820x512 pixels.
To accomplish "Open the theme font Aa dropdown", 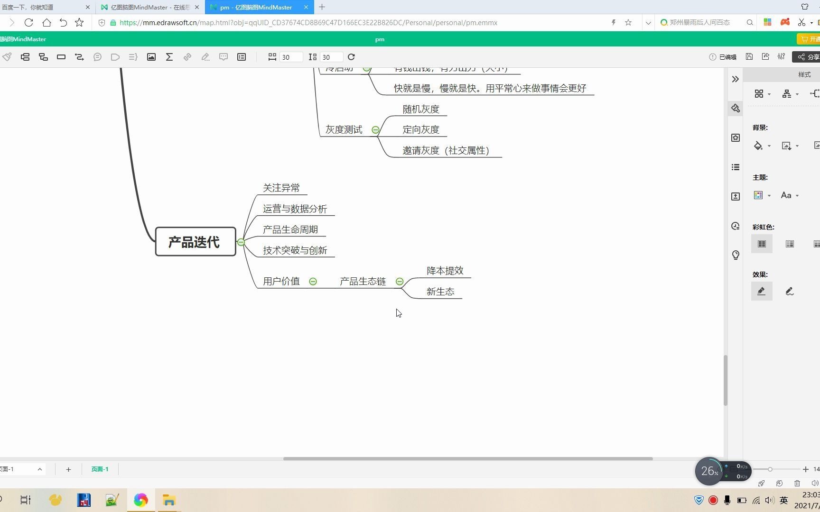I will [x=790, y=195].
